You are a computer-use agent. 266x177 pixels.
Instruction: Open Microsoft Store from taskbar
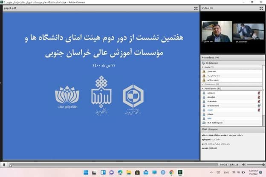[137, 172]
